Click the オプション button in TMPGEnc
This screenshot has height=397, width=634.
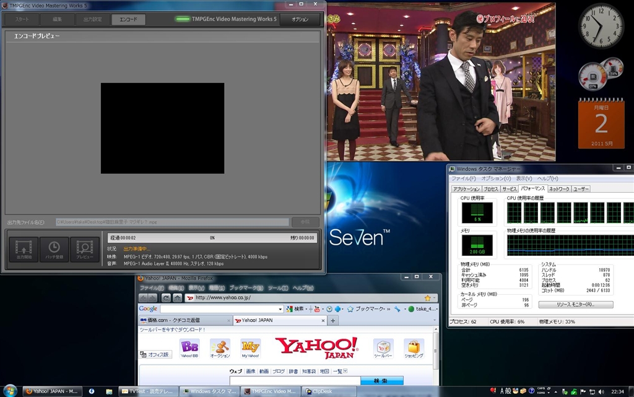tap(300, 19)
